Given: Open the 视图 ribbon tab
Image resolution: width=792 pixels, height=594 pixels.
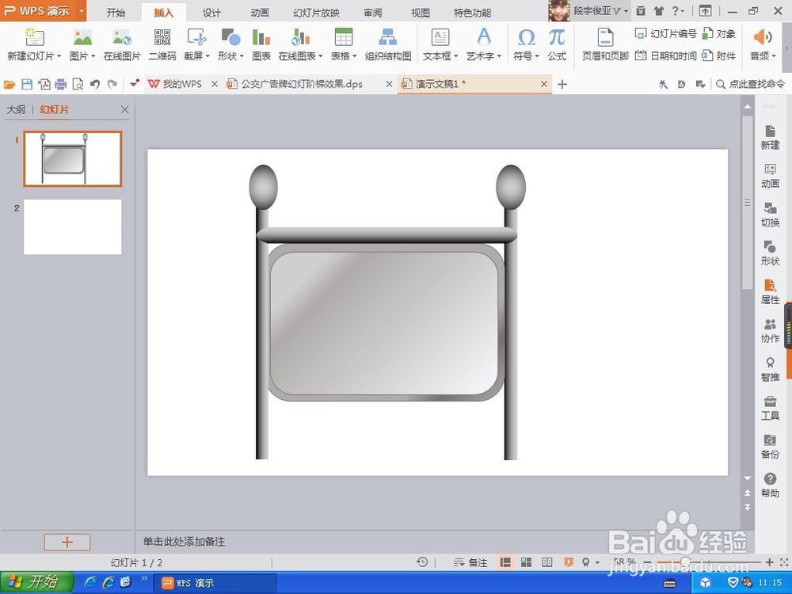Looking at the screenshot, I should [x=421, y=13].
